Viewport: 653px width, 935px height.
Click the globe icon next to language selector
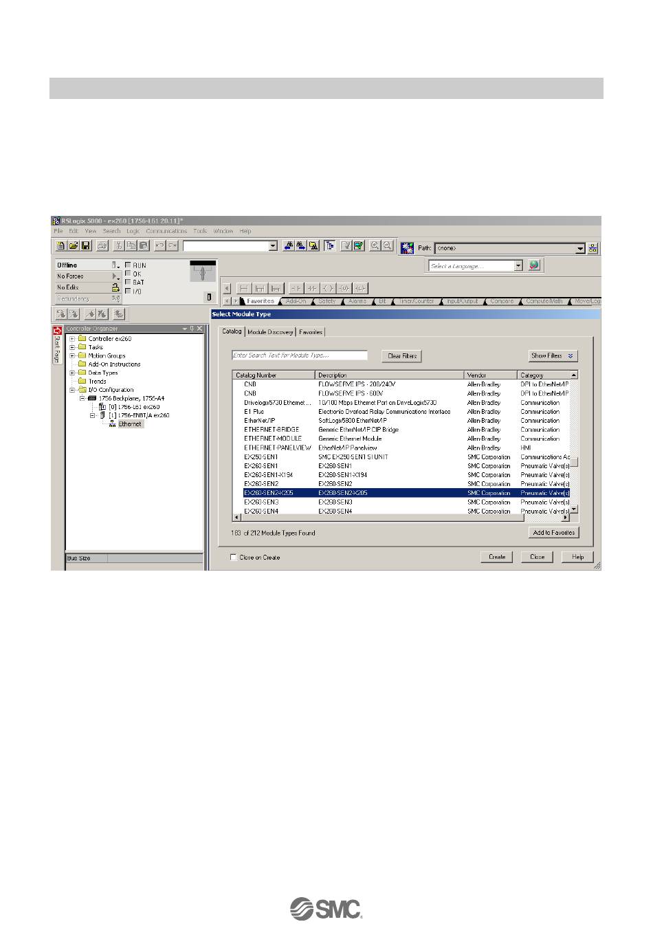(x=534, y=265)
